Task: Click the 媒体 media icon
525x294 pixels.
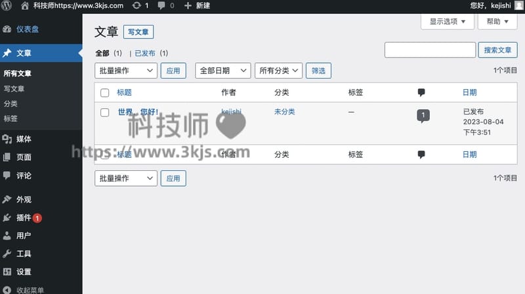Action: coord(7,139)
